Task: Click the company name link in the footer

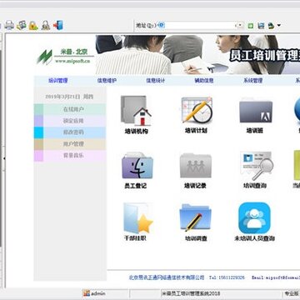Action: point(167,277)
